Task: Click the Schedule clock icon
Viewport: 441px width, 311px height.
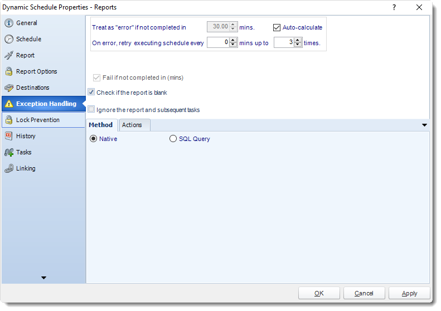Action: point(9,39)
